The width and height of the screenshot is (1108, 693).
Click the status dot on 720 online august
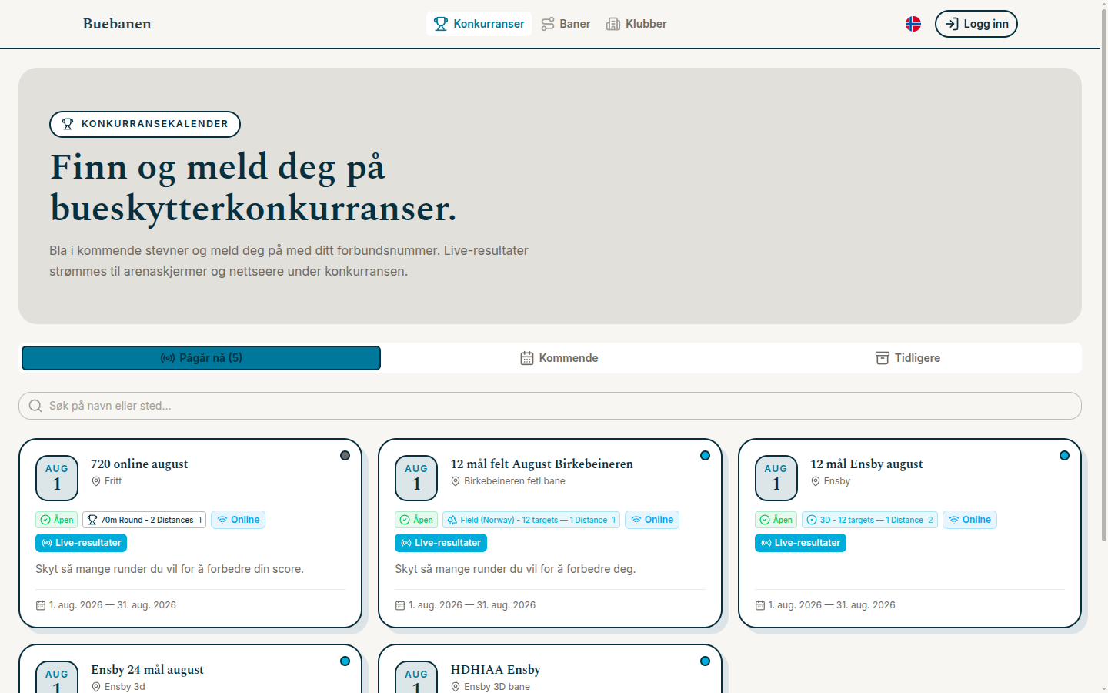point(345,456)
